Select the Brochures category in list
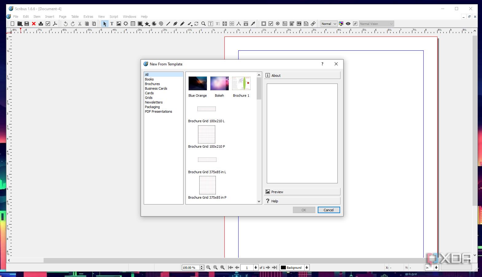Screen dimensions: 482x277 152,84
